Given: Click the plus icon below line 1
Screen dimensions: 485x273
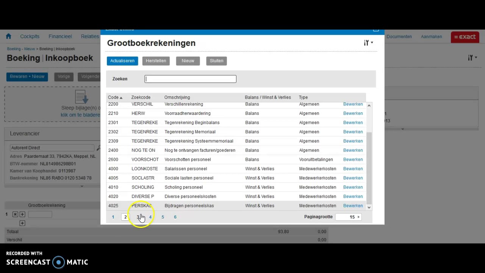Looking at the screenshot, I should click(22, 223).
